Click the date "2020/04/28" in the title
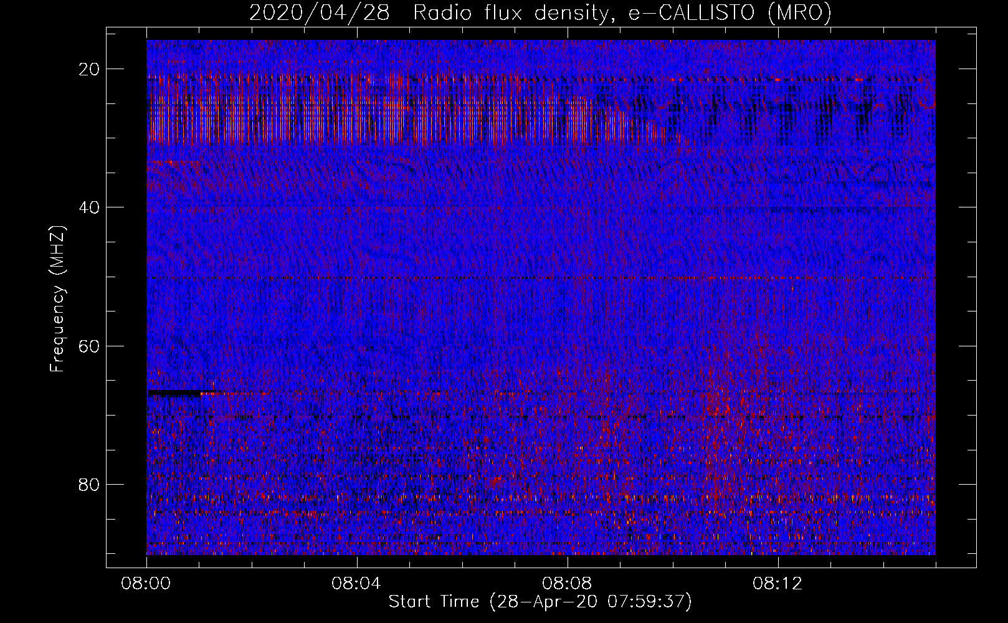 click(x=320, y=13)
